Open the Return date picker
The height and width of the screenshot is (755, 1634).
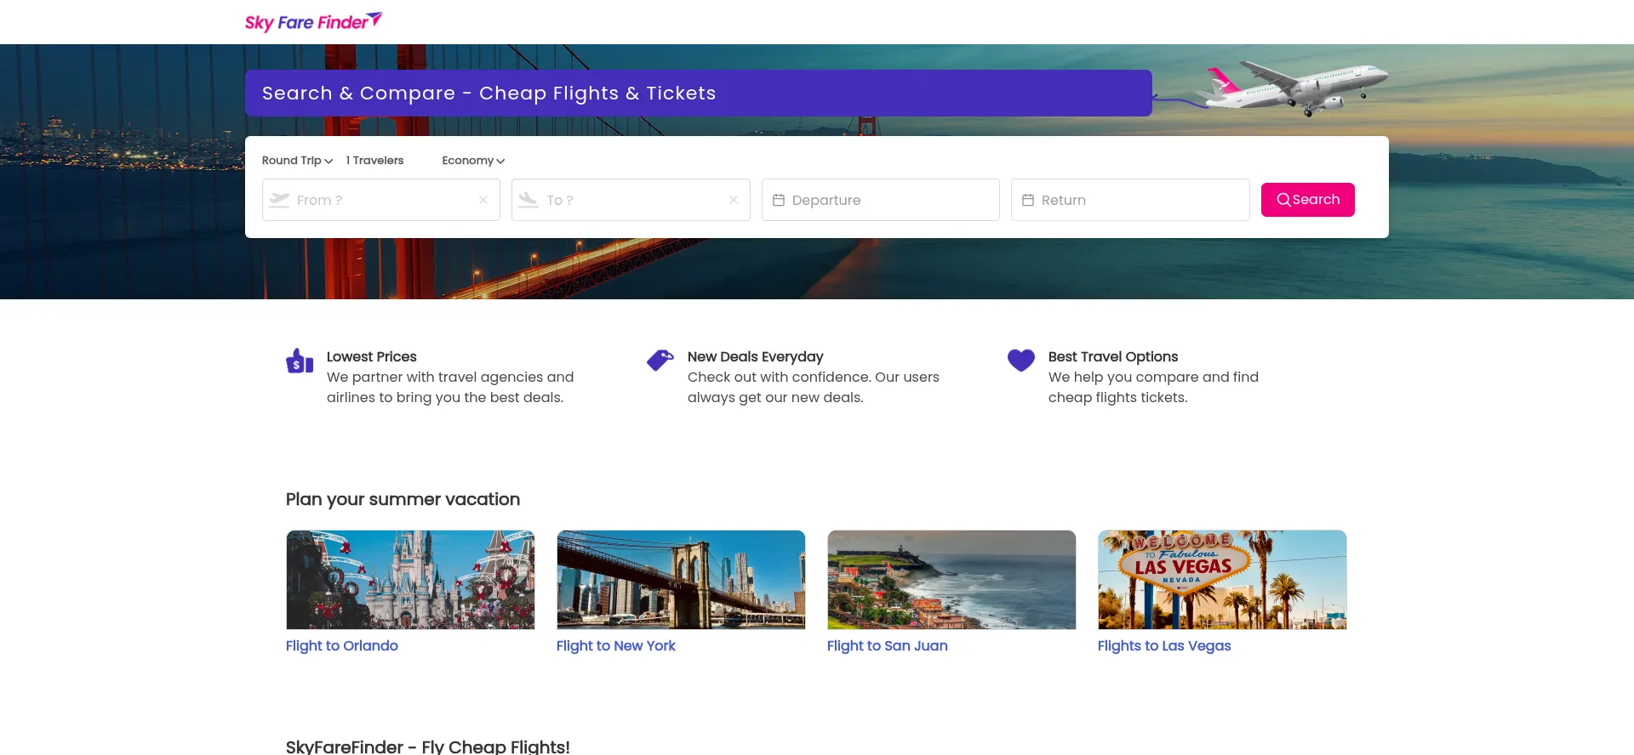click(1130, 200)
